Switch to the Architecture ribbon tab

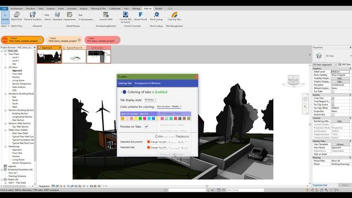pos(16,9)
